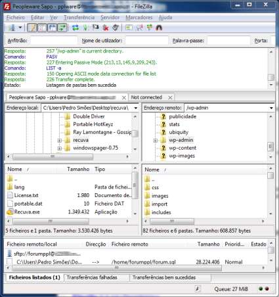Select the import remote folder icon
This screenshot has height=297, width=279.
tap(148, 204)
